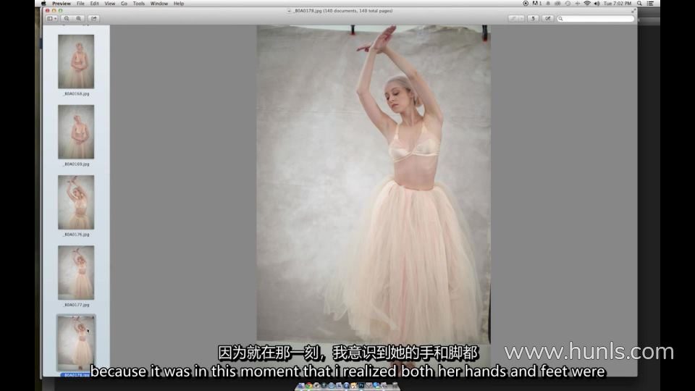Click the Share button in toolbar
This screenshot has height=391, width=695.
pos(94,19)
